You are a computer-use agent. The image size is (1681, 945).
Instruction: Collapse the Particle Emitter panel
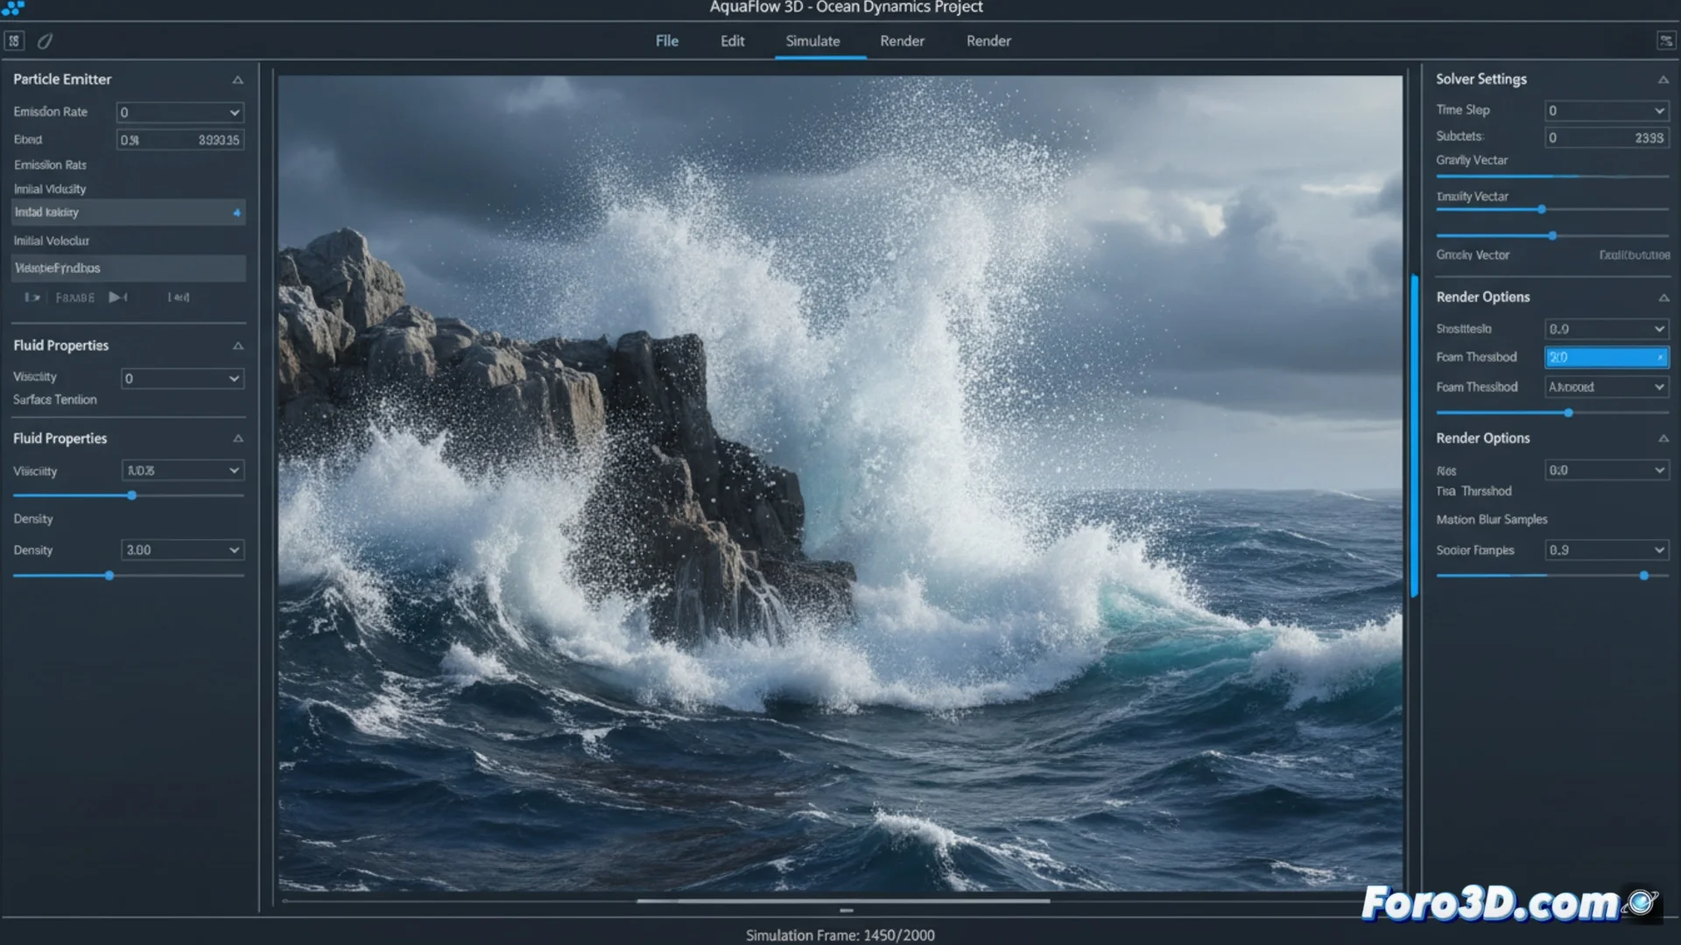tap(237, 80)
